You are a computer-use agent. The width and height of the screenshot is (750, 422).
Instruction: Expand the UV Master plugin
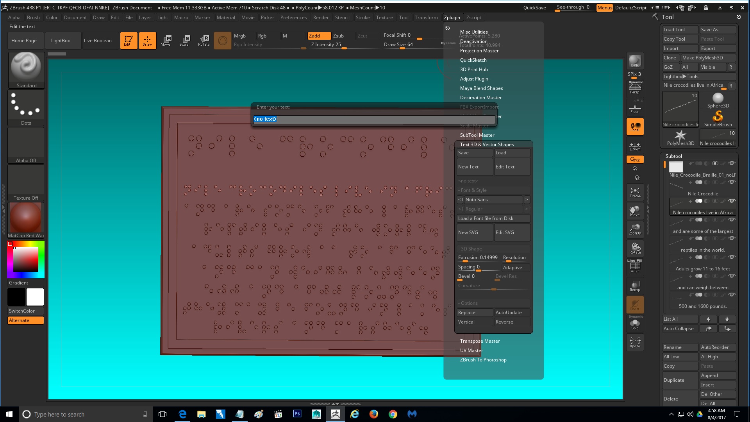[x=471, y=350]
